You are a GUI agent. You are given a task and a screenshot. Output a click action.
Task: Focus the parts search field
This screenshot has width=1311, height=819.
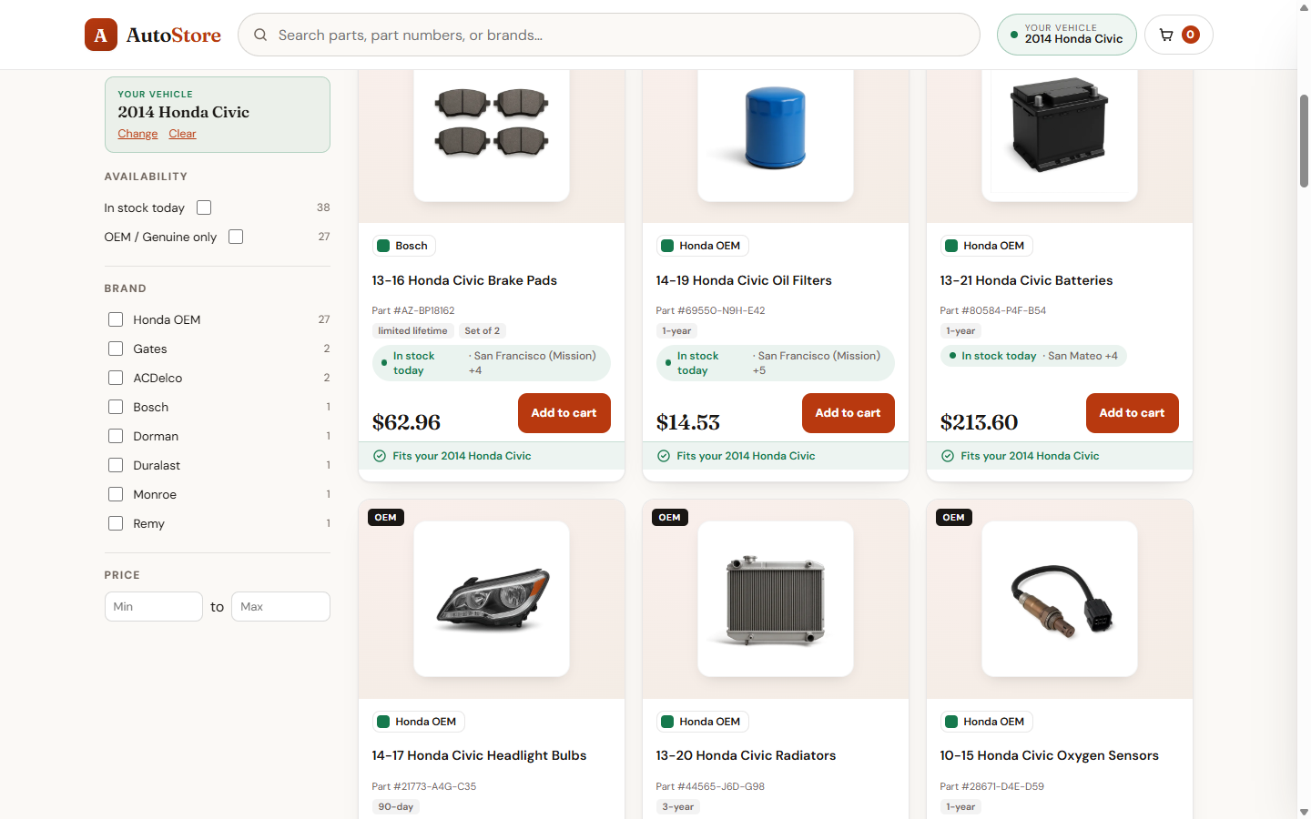pos(609,35)
